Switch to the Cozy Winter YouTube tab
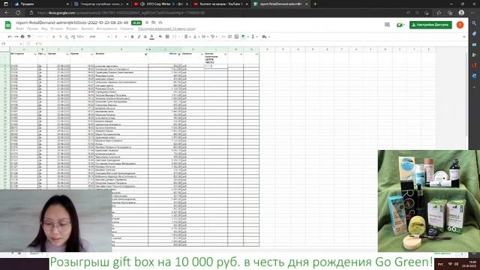Viewport: 480px width, 270px height. pyautogui.click(x=161, y=4)
